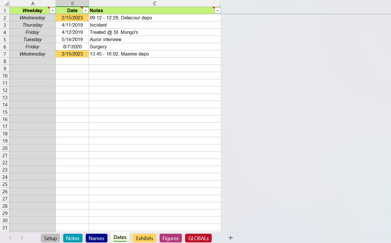Select Friday cell in row 4
This screenshot has width=391, height=243.
[x=33, y=32]
